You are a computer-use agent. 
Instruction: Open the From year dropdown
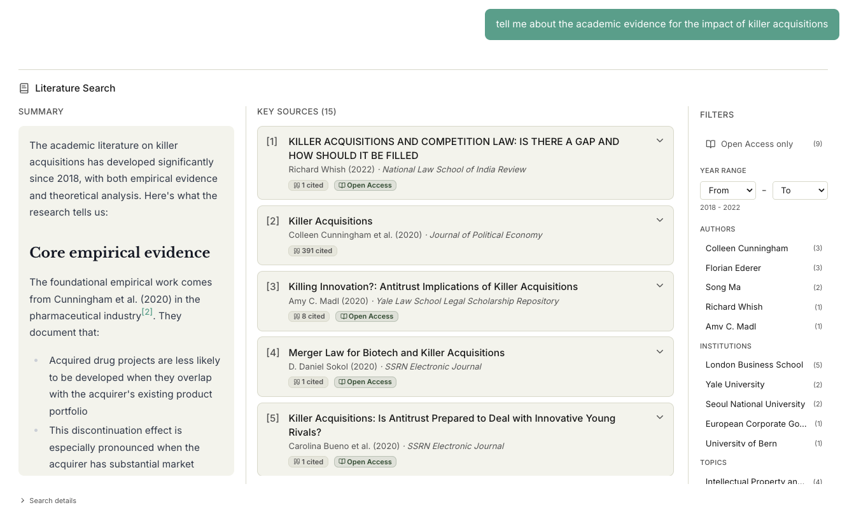point(727,190)
